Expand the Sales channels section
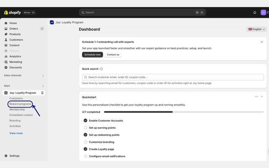The image size is (269, 168). [x=43, y=76]
